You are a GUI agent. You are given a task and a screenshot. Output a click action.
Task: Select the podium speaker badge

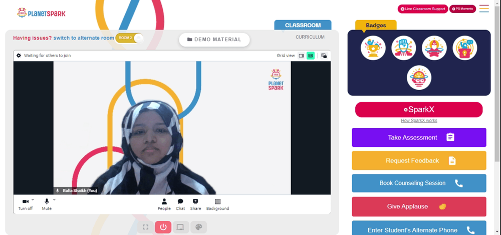(x=465, y=48)
